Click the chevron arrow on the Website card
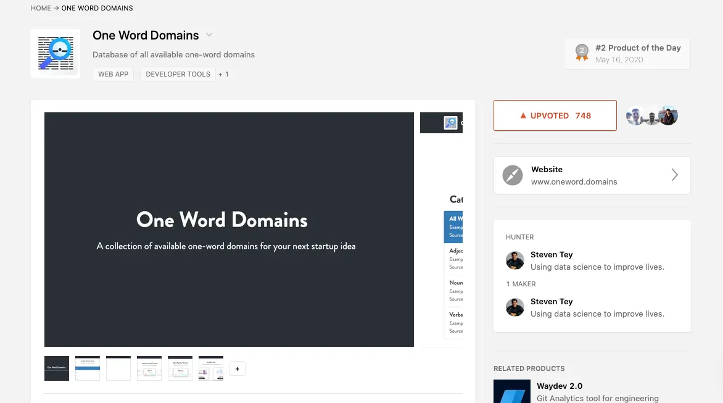The image size is (723, 403). (x=675, y=175)
